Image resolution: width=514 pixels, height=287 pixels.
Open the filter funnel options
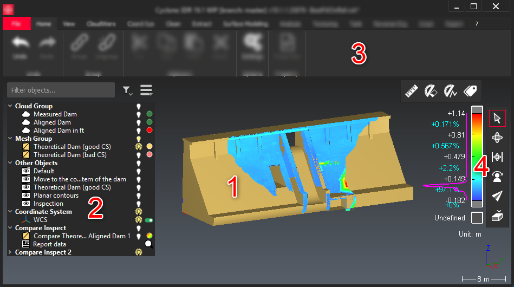click(127, 90)
